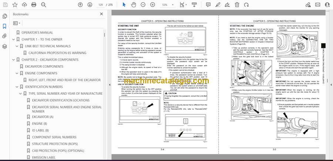Open CAB PROTECTION (FOPS) (OPTIONAL) bookmark

tap(58, 151)
